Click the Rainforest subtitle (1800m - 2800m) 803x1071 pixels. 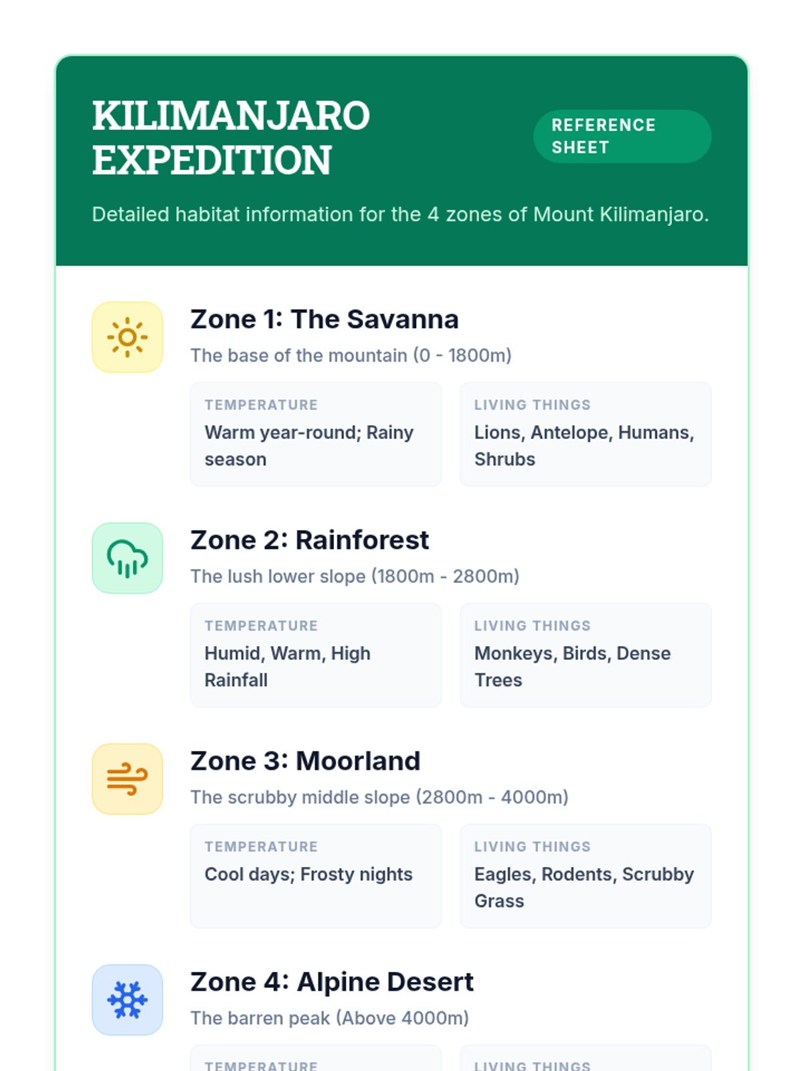pos(355,576)
